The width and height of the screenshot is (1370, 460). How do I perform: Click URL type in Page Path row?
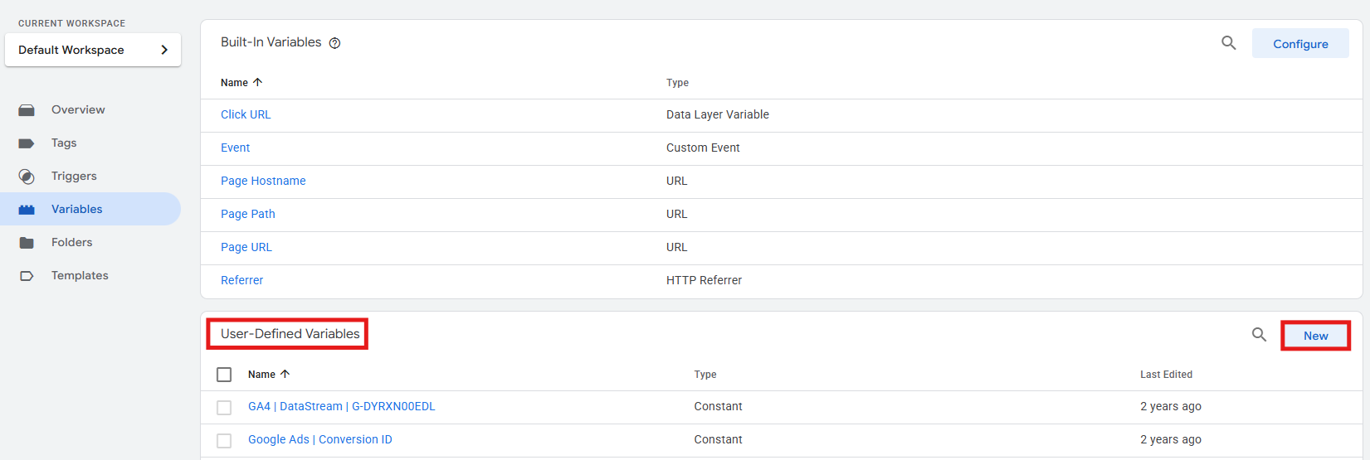point(677,214)
